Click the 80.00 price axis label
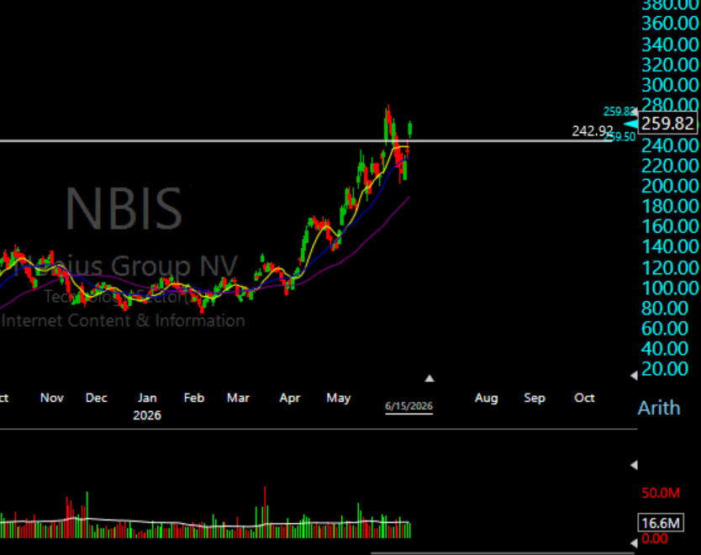This screenshot has width=701, height=555. pos(664,308)
